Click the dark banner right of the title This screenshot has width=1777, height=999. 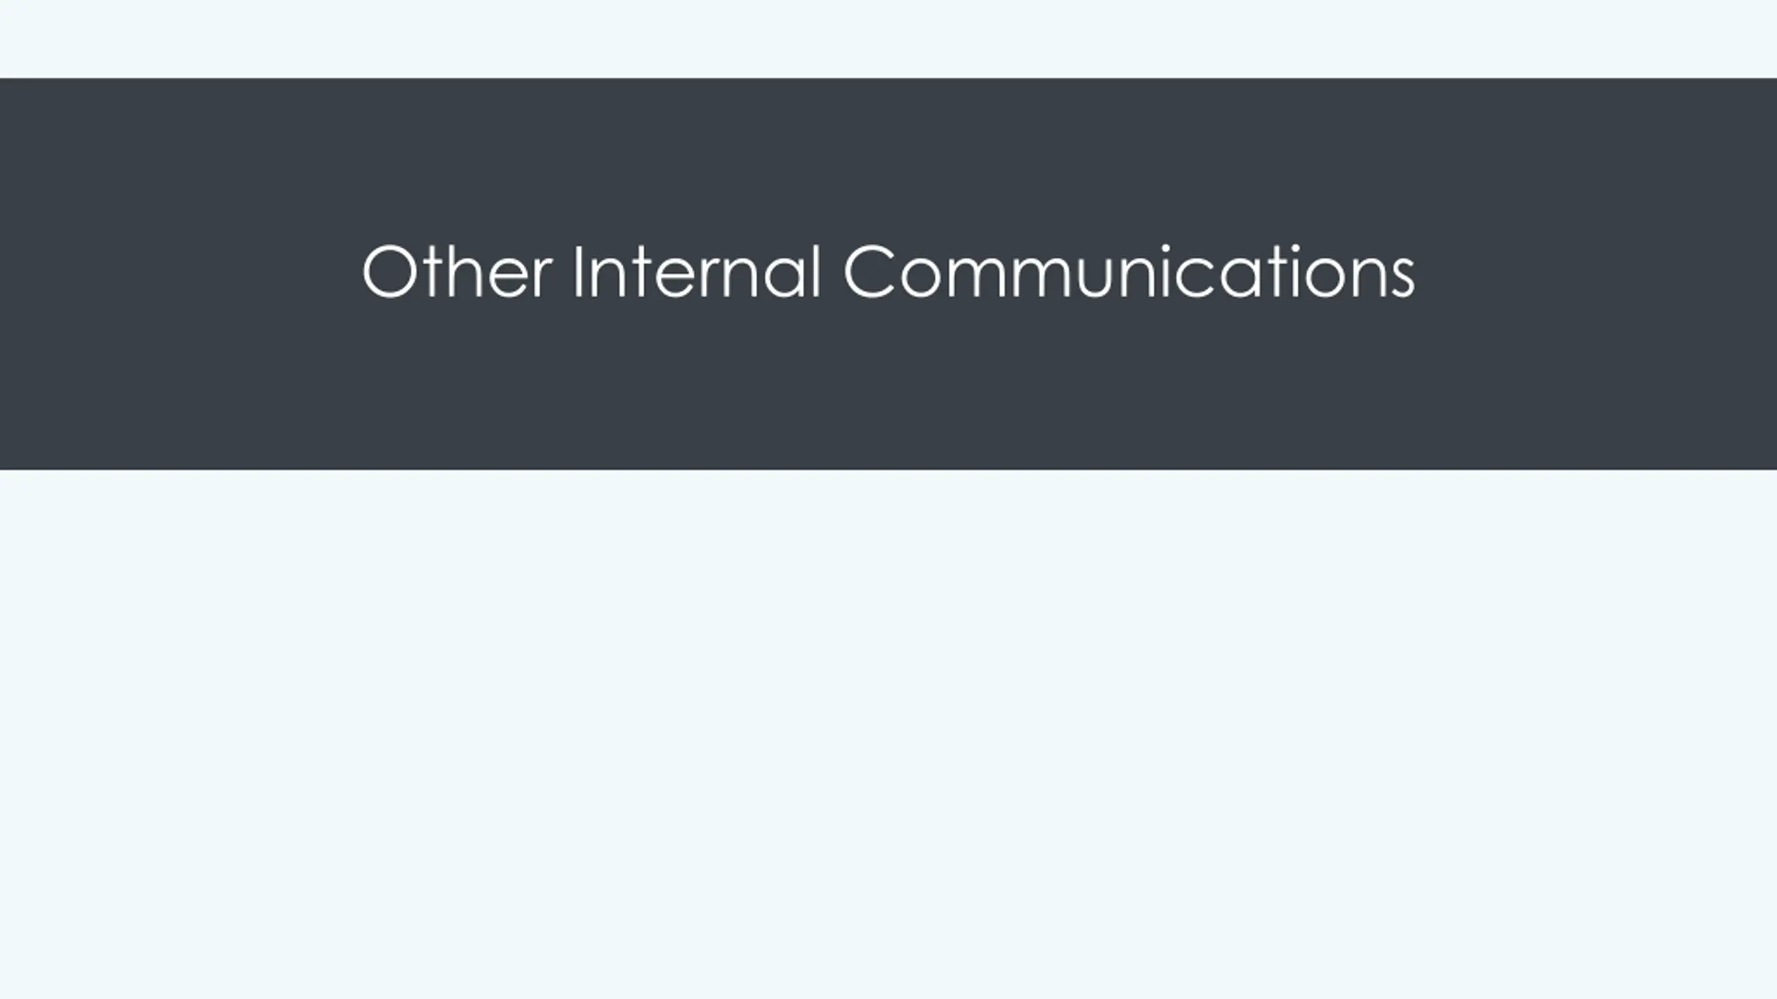[1597, 273]
